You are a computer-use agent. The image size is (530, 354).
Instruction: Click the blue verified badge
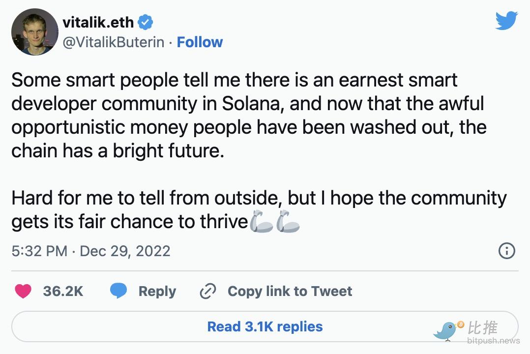[146, 22]
